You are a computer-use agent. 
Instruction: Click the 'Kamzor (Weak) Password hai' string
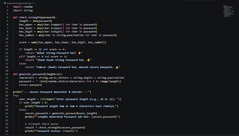(78, 67)
